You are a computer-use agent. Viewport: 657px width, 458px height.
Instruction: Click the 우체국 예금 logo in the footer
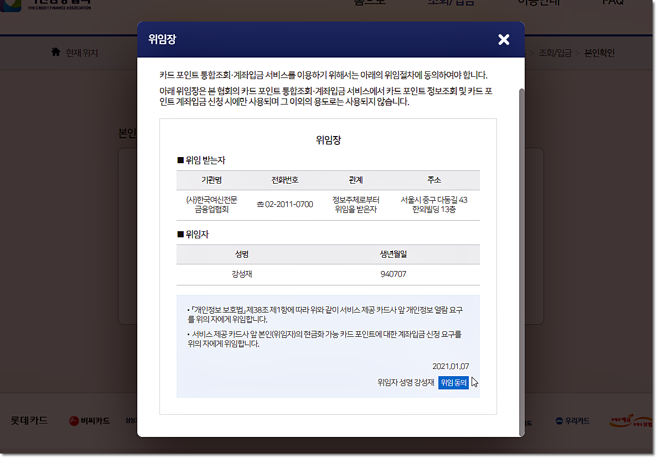(630, 421)
